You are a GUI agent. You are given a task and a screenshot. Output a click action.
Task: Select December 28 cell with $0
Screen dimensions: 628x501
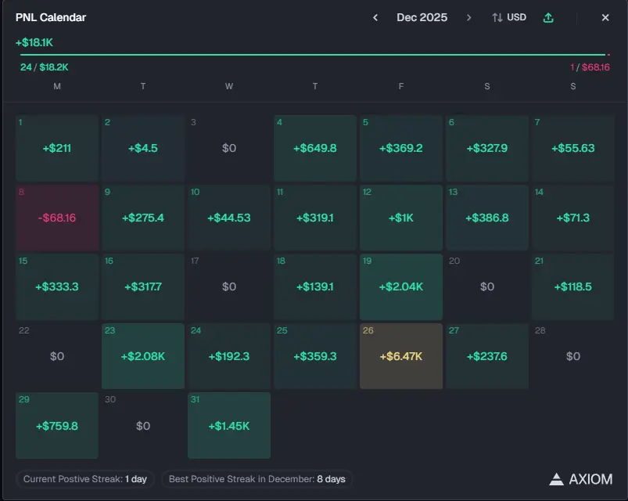coord(573,356)
